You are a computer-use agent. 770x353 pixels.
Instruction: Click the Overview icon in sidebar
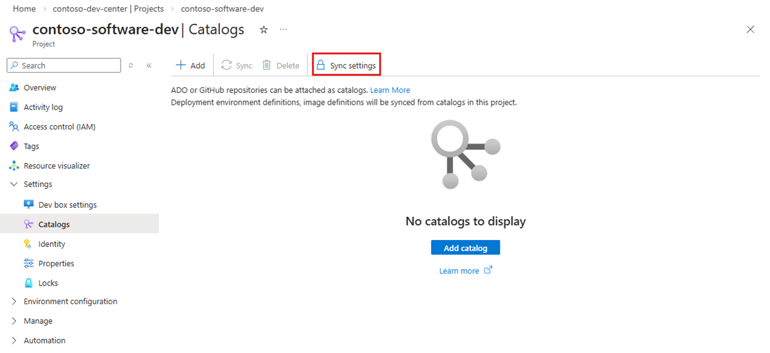pyautogui.click(x=14, y=88)
